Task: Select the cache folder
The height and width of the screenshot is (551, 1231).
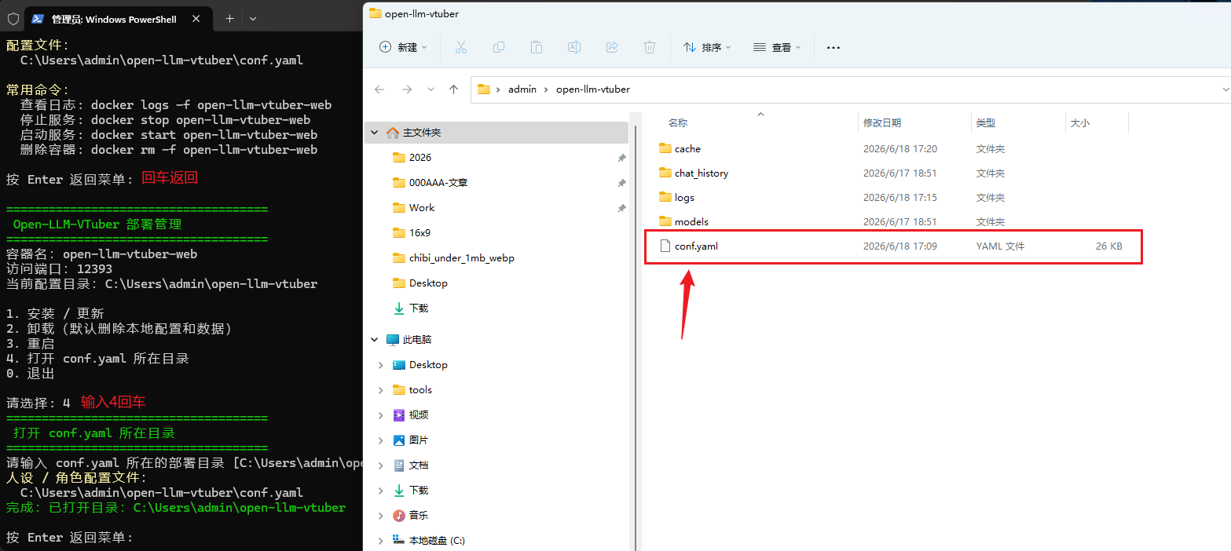Action: [x=687, y=148]
